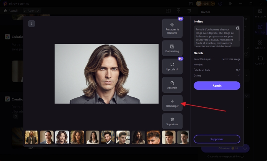Viewport: 267px width, 161px height.
Task: Open the main portrait preview image
Action: click(106, 74)
